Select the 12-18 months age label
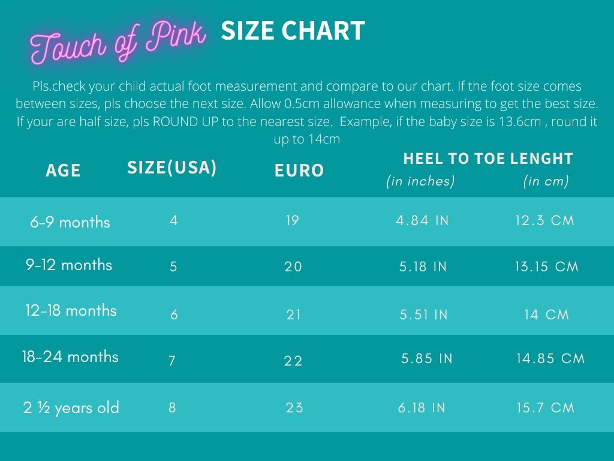 pyautogui.click(x=71, y=311)
